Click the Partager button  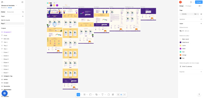pos(199,2)
